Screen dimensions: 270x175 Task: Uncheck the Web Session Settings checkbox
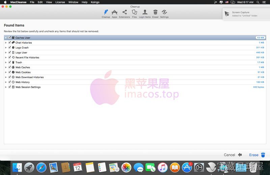coord(10,87)
